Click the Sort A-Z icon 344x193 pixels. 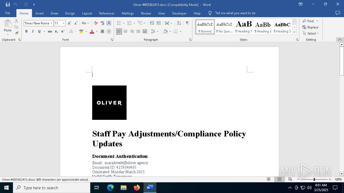[179, 23]
